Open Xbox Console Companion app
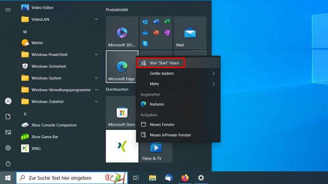This screenshot has height=184, width=328. click(x=54, y=125)
